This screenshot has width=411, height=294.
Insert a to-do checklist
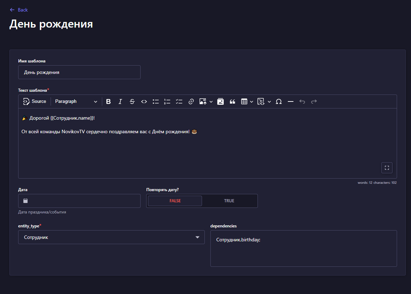(179, 101)
